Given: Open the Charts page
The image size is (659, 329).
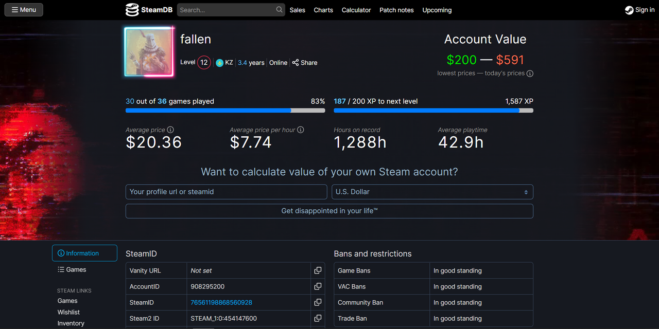Looking at the screenshot, I should [323, 10].
